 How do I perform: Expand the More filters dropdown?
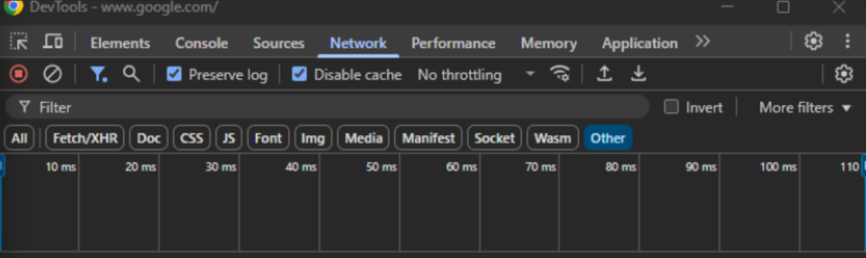click(x=805, y=107)
